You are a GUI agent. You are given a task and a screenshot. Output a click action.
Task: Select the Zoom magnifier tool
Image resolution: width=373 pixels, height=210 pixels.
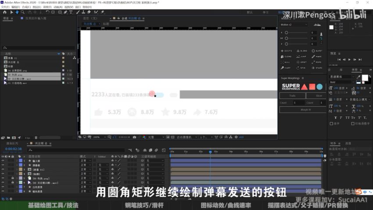pos(23,12)
